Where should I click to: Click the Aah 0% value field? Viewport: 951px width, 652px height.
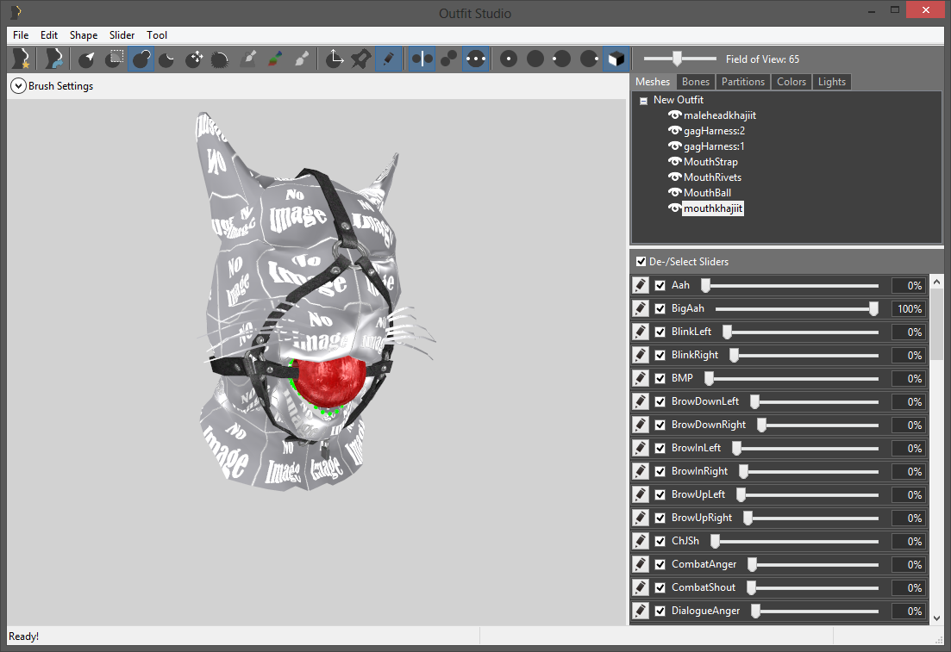click(x=909, y=285)
